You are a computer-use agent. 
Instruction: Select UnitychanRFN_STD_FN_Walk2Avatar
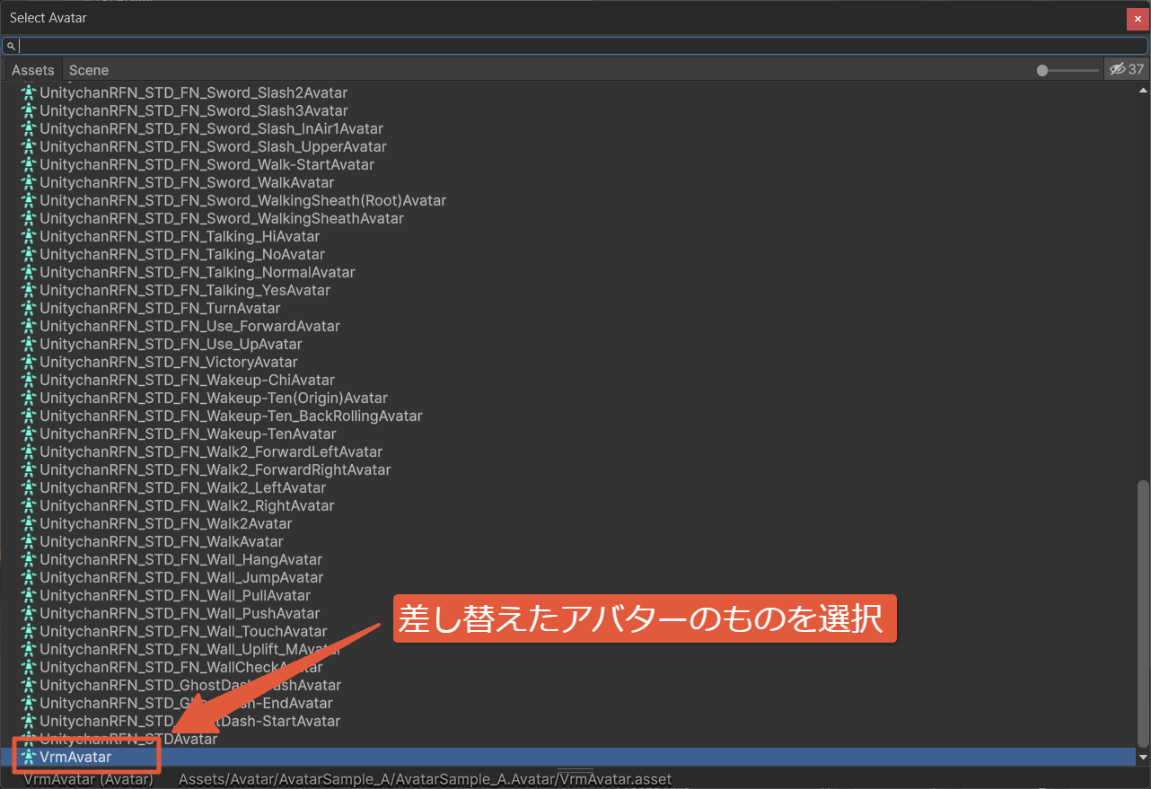coord(165,523)
